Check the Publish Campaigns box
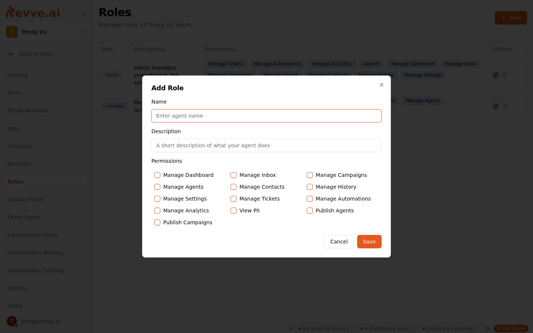 157,222
